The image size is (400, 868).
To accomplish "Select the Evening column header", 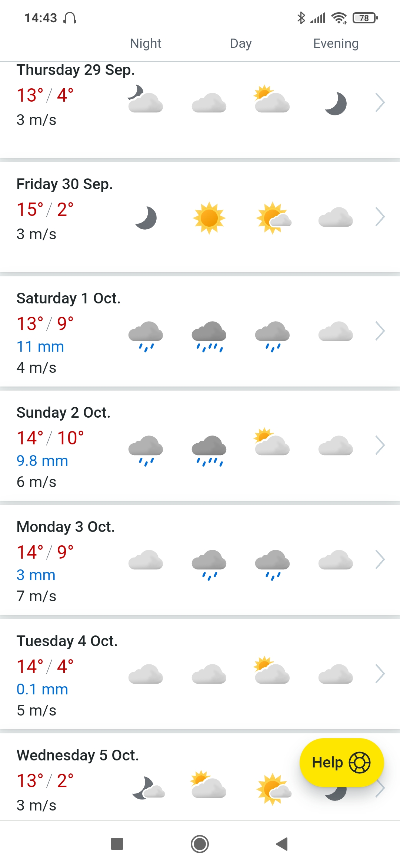I will 336,44.
